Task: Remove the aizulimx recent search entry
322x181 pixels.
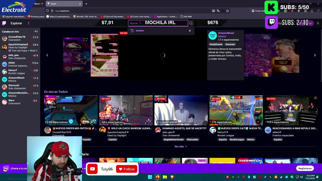Action: click(x=190, y=31)
